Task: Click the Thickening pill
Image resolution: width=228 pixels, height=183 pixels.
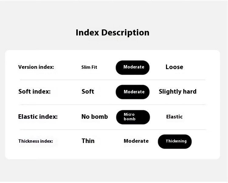Action: click(x=174, y=141)
